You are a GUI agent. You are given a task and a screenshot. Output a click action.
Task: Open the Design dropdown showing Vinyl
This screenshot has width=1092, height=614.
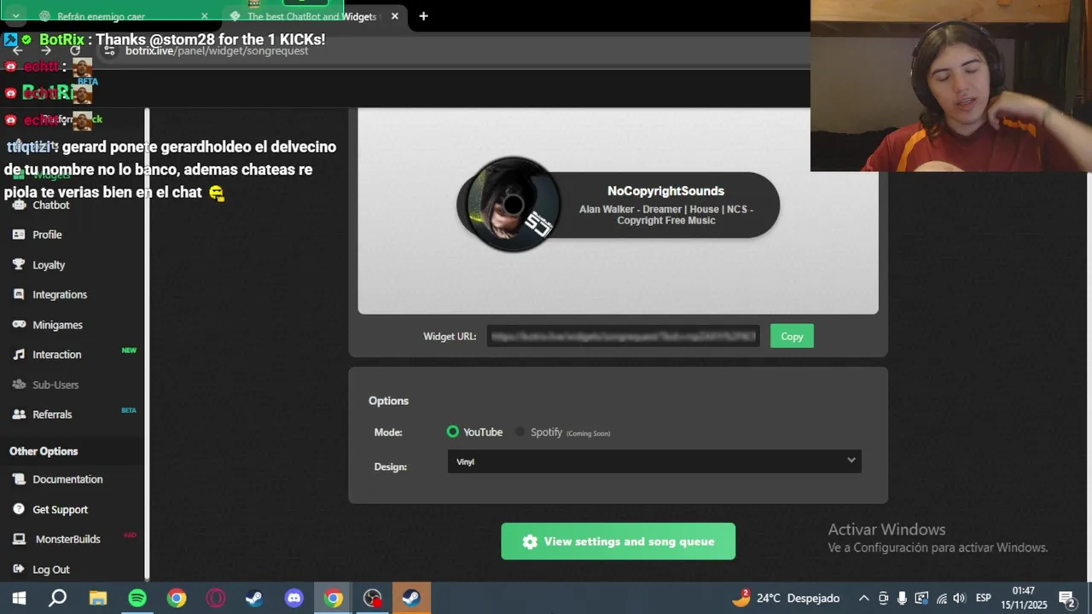[654, 461]
